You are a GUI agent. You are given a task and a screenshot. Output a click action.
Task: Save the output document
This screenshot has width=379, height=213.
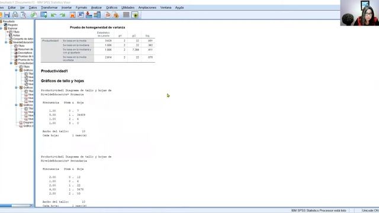coord(7,15)
